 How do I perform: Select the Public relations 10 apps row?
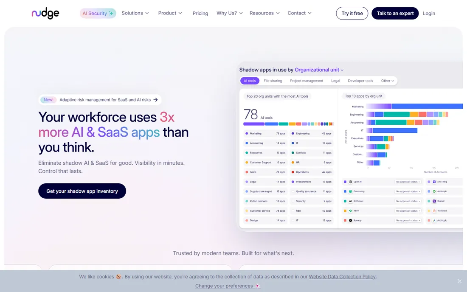(265, 201)
